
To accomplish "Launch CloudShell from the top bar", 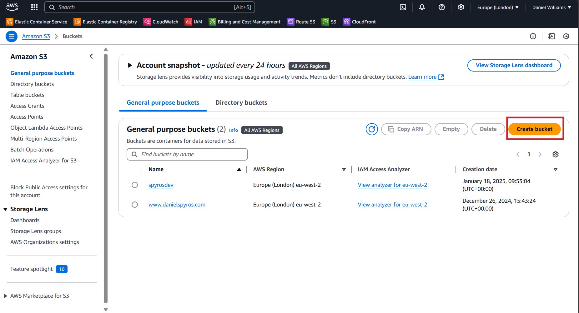I will pyautogui.click(x=403, y=7).
